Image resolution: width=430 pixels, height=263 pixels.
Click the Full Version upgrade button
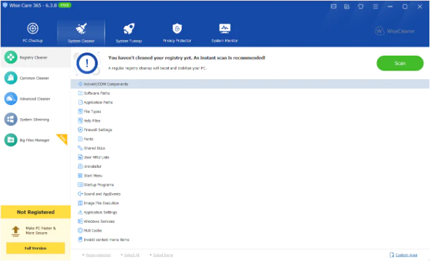(35, 248)
